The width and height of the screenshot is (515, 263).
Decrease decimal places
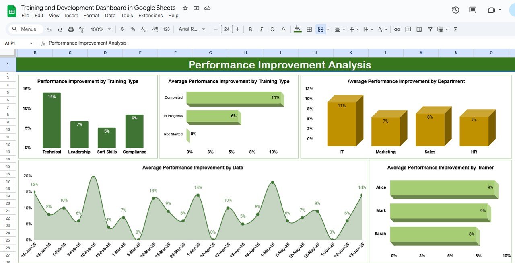coord(144,29)
